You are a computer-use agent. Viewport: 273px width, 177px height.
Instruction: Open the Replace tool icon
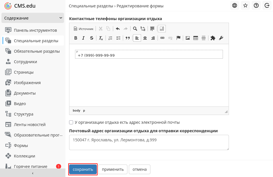coord(143,29)
